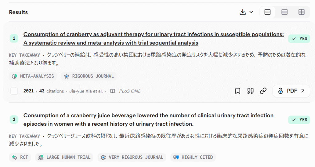The height and width of the screenshot is (167, 315).
Task: Switch to the compact list view
Action: click(x=285, y=12)
